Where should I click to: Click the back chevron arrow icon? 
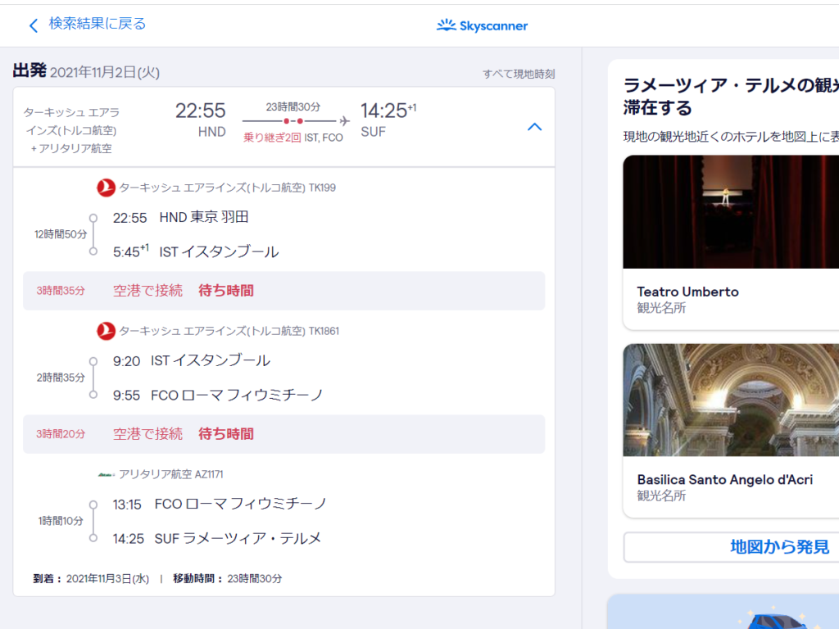[x=34, y=25]
